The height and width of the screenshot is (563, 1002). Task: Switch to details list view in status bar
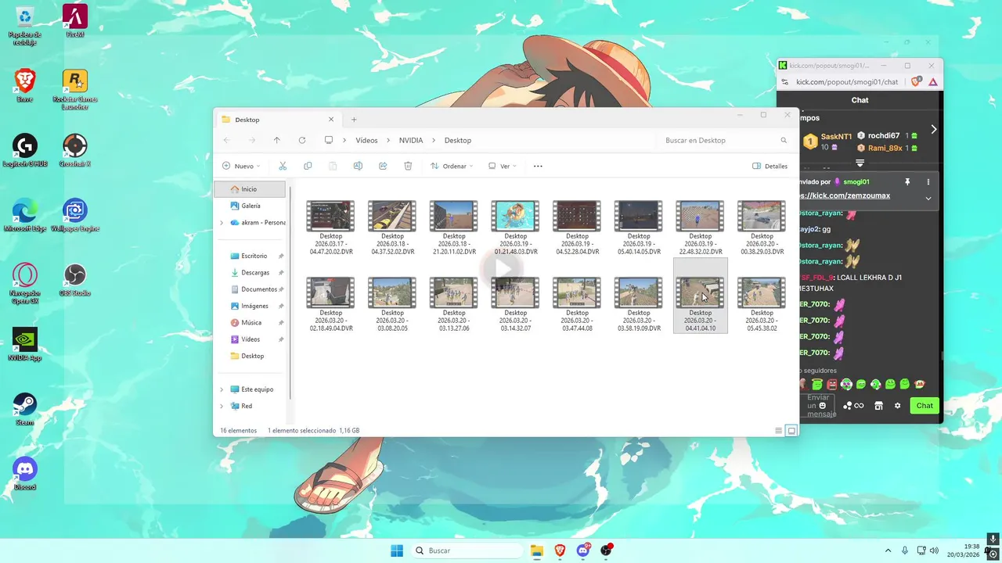[x=778, y=431]
